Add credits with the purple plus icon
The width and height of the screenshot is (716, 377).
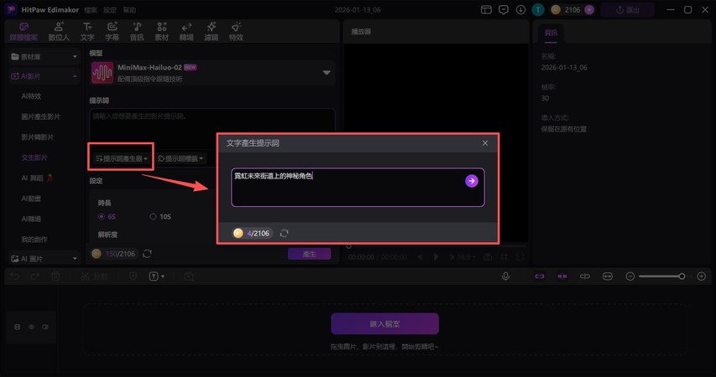click(589, 9)
